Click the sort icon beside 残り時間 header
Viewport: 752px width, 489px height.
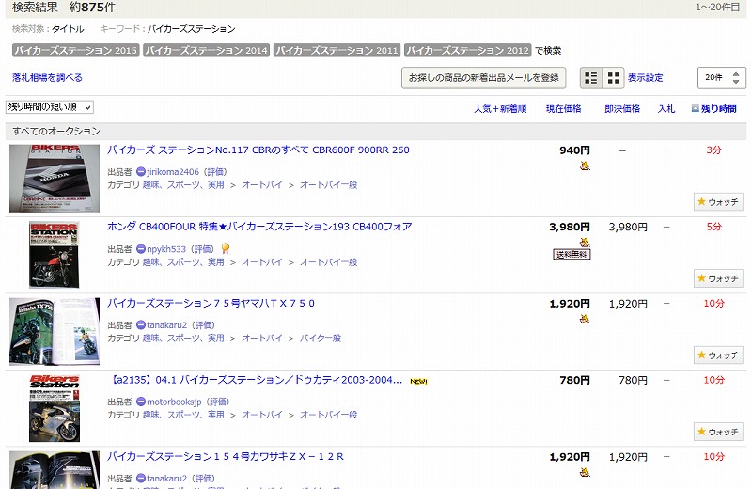click(x=695, y=108)
